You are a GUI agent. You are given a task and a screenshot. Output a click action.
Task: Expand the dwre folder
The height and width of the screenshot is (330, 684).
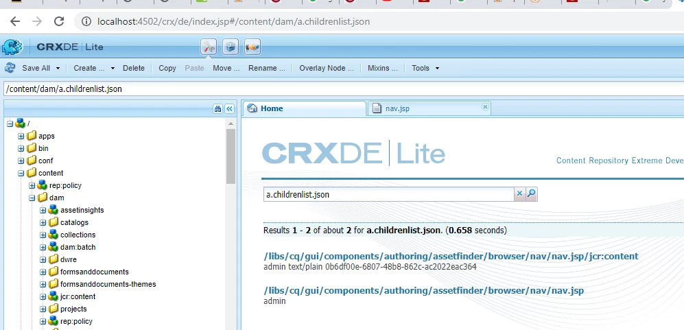coord(43,260)
